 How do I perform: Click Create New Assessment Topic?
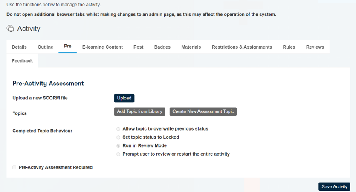pyautogui.click(x=203, y=111)
